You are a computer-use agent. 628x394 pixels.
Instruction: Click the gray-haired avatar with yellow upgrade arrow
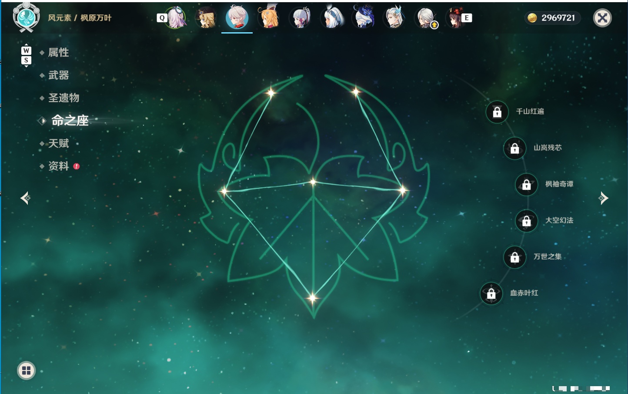tap(426, 18)
